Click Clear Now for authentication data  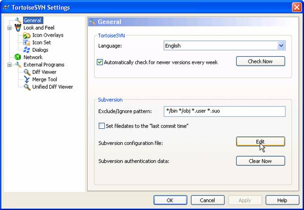pos(260,161)
